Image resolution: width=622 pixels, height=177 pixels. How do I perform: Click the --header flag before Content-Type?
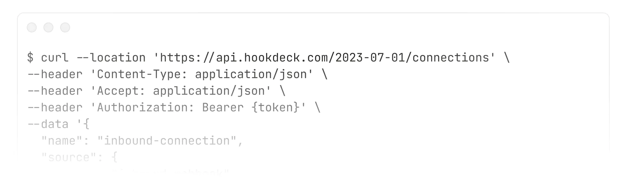55,74
